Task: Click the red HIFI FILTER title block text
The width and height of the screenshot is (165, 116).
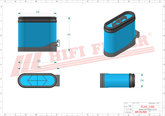Action: click(x=140, y=112)
